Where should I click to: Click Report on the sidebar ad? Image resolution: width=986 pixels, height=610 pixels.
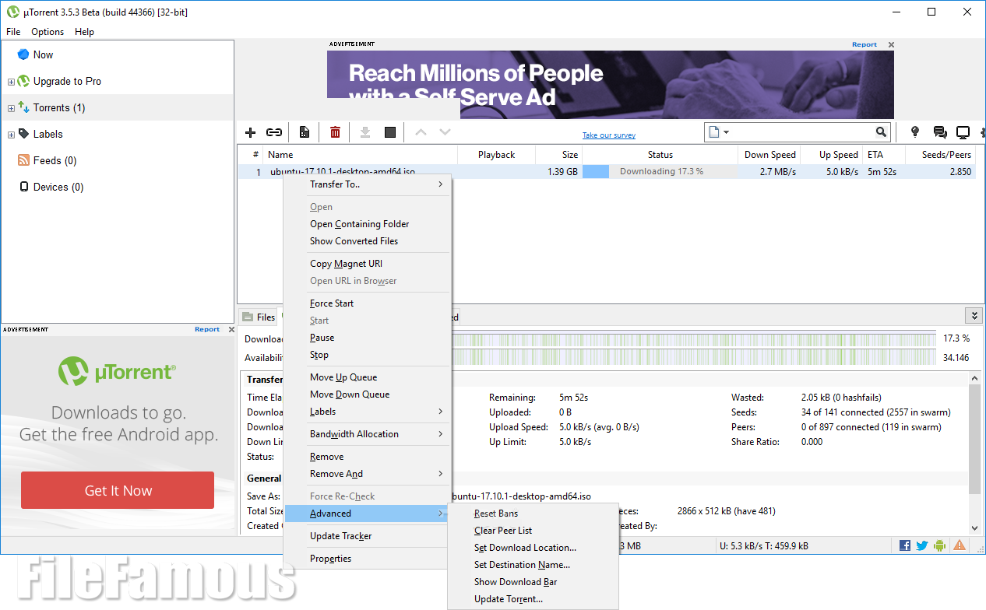207,329
